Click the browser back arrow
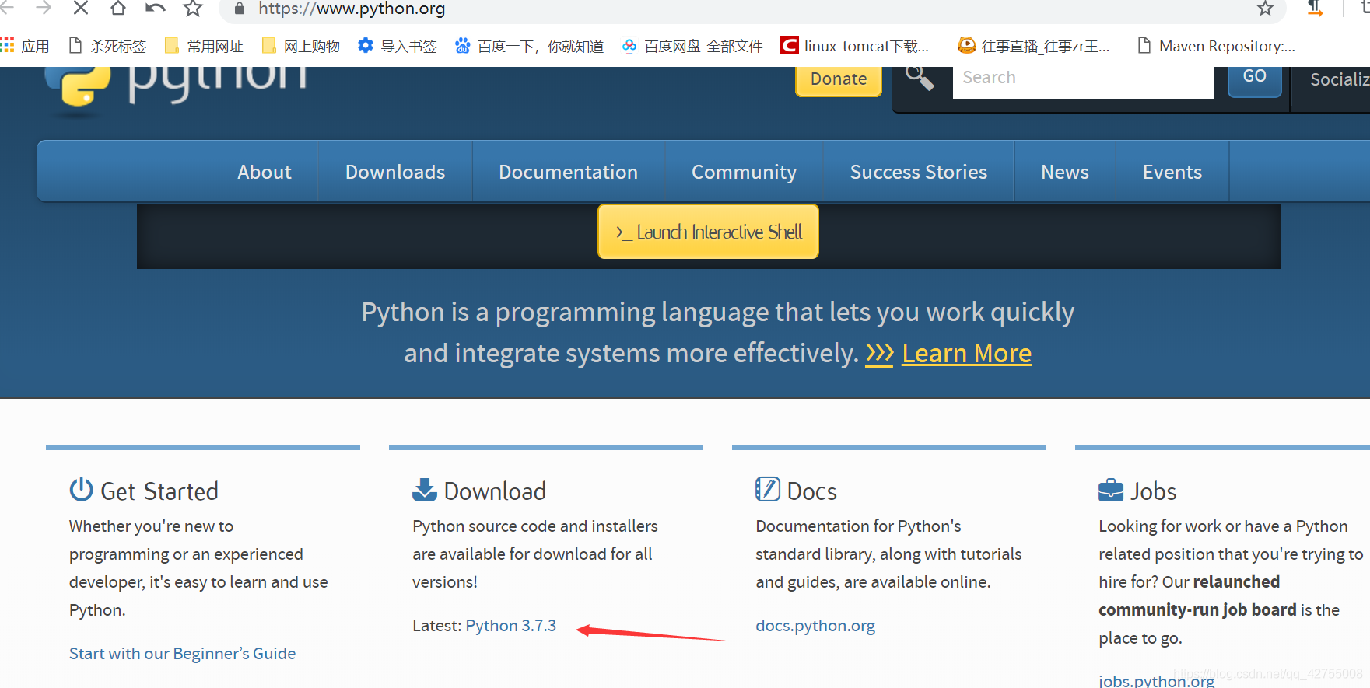 (6, 9)
